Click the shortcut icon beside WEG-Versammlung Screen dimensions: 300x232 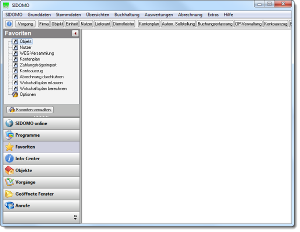[x=15, y=53]
